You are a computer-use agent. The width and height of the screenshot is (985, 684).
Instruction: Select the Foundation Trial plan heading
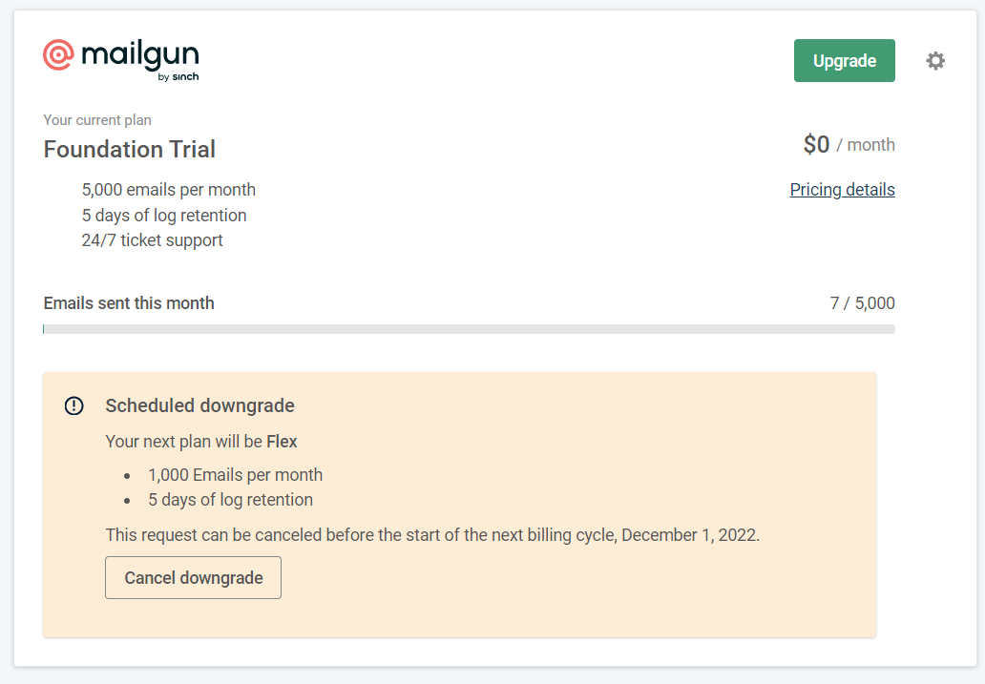click(130, 150)
